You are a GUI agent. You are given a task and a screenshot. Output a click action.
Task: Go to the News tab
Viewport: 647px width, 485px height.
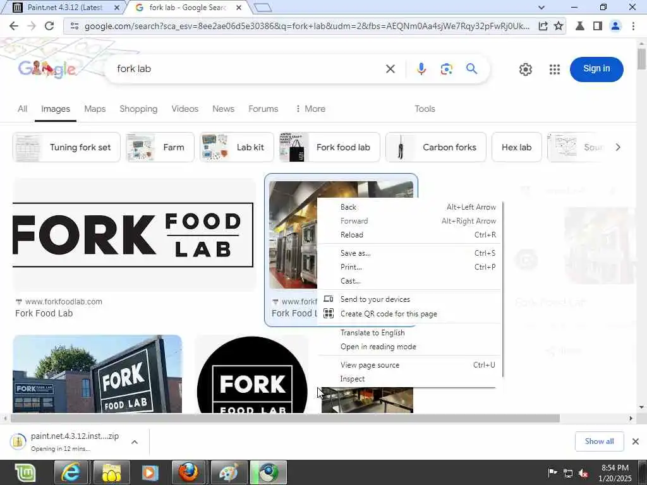[x=223, y=109]
